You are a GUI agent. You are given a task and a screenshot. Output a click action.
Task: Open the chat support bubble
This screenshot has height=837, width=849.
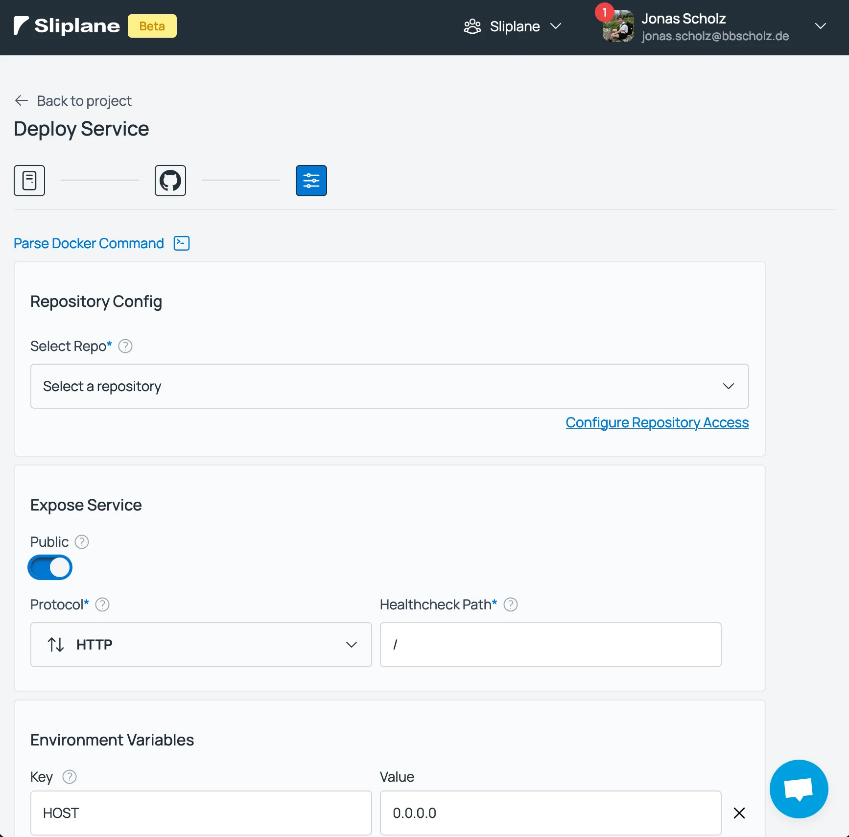pos(799,789)
